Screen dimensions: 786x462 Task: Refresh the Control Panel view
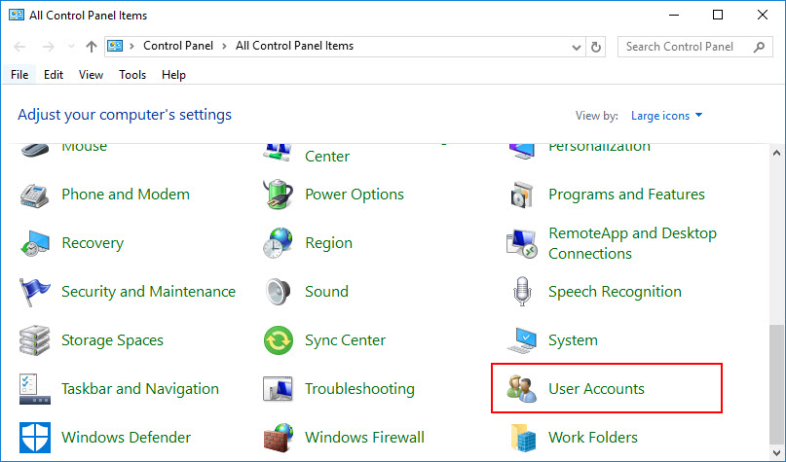[x=595, y=47]
